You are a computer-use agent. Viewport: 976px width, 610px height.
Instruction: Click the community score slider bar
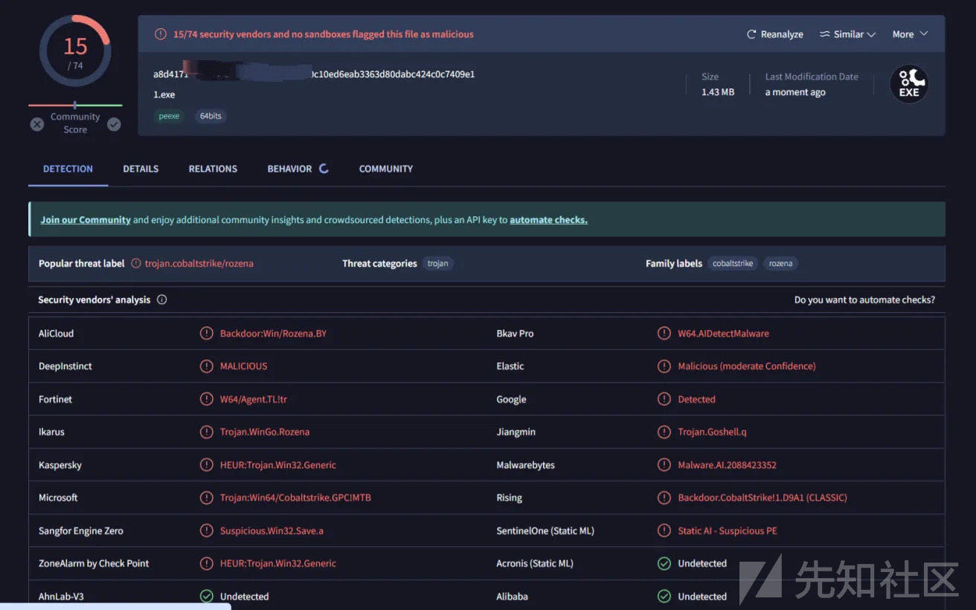[75, 105]
